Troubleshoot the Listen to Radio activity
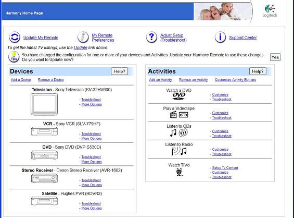 (222, 154)
